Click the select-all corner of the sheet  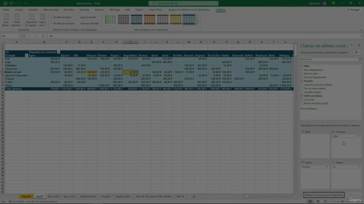click(3, 42)
